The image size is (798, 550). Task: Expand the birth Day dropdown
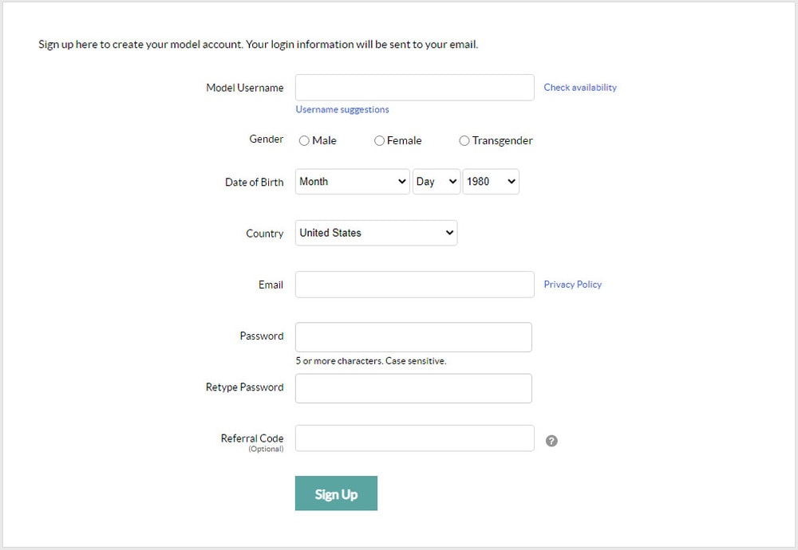[437, 182]
